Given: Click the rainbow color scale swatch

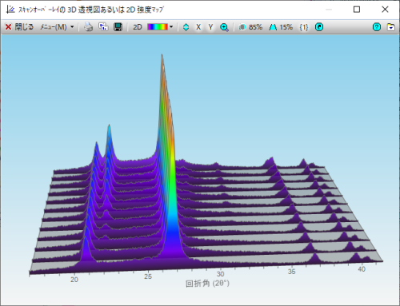Looking at the screenshot, I should (x=158, y=27).
